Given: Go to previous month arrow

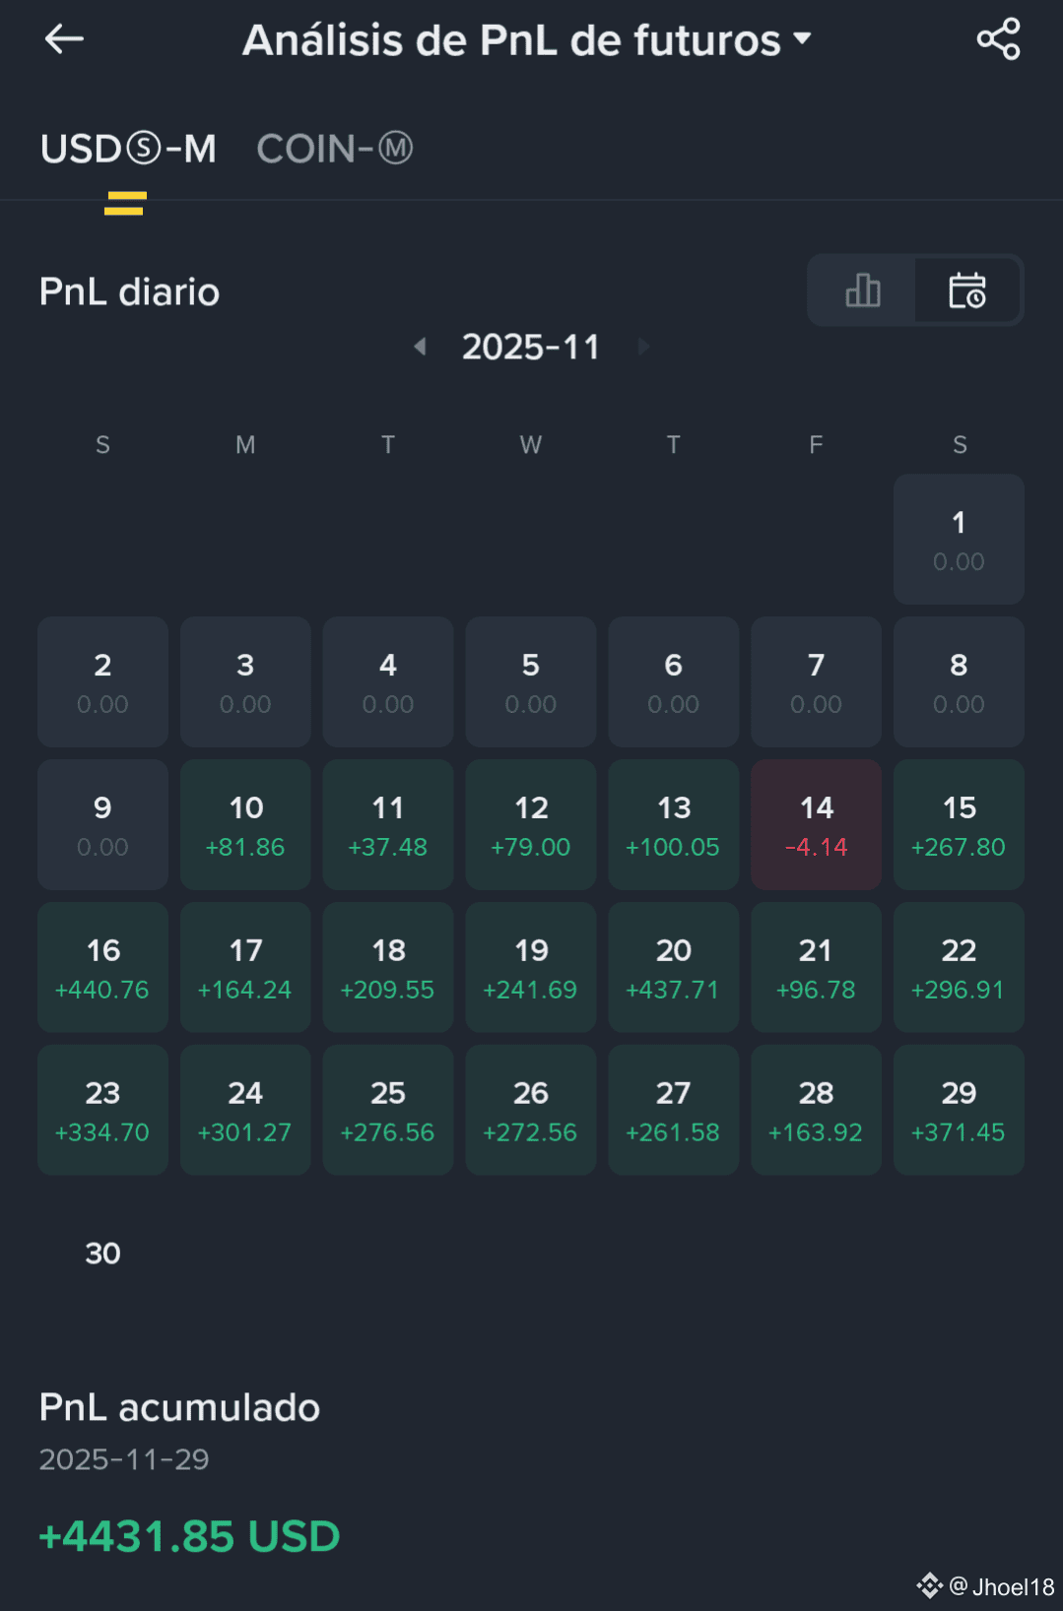Looking at the screenshot, I should pyautogui.click(x=421, y=347).
